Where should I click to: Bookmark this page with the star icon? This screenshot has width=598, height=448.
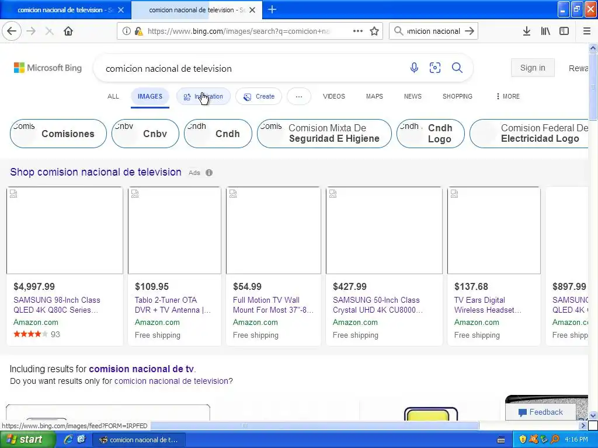[374, 31]
